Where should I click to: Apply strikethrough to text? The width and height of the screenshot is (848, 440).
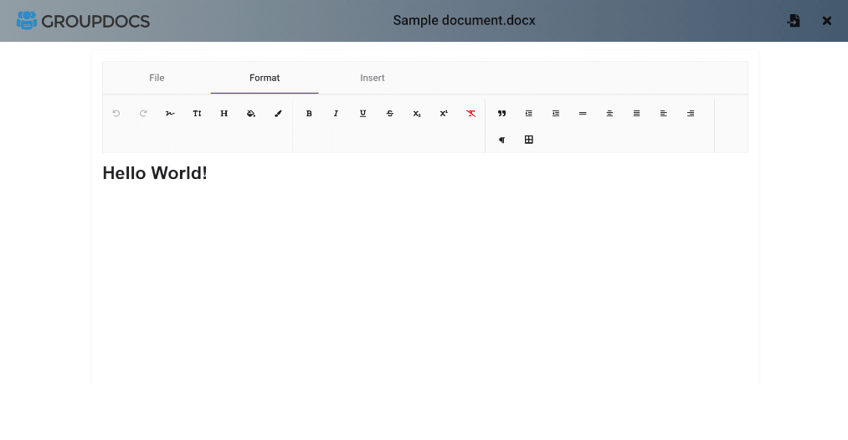390,114
